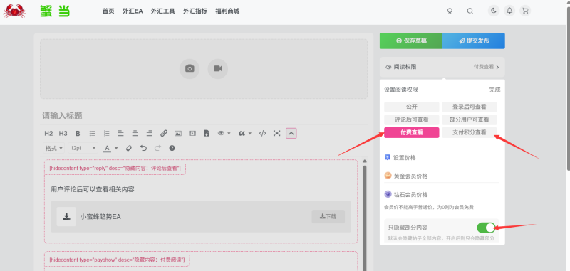
Task: Click the red crab site logo
Action: [14, 11]
